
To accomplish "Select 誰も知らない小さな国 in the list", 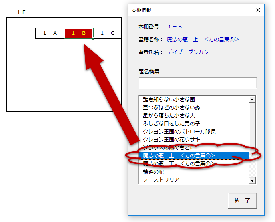I will [x=194, y=100].
